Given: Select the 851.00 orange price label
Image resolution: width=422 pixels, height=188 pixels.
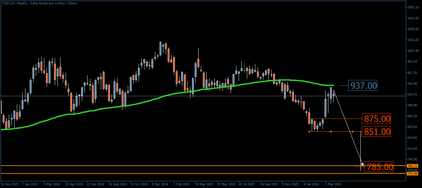Looking at the screenshot, I should pyautogui.click(x=376, y=131).
